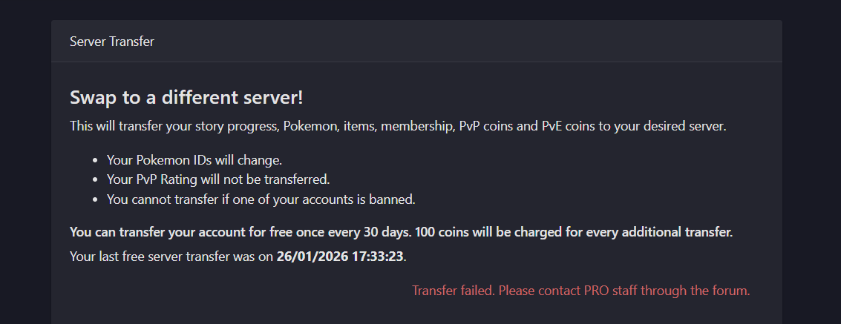Click the Server Transfer panel title

coord(111,42)
